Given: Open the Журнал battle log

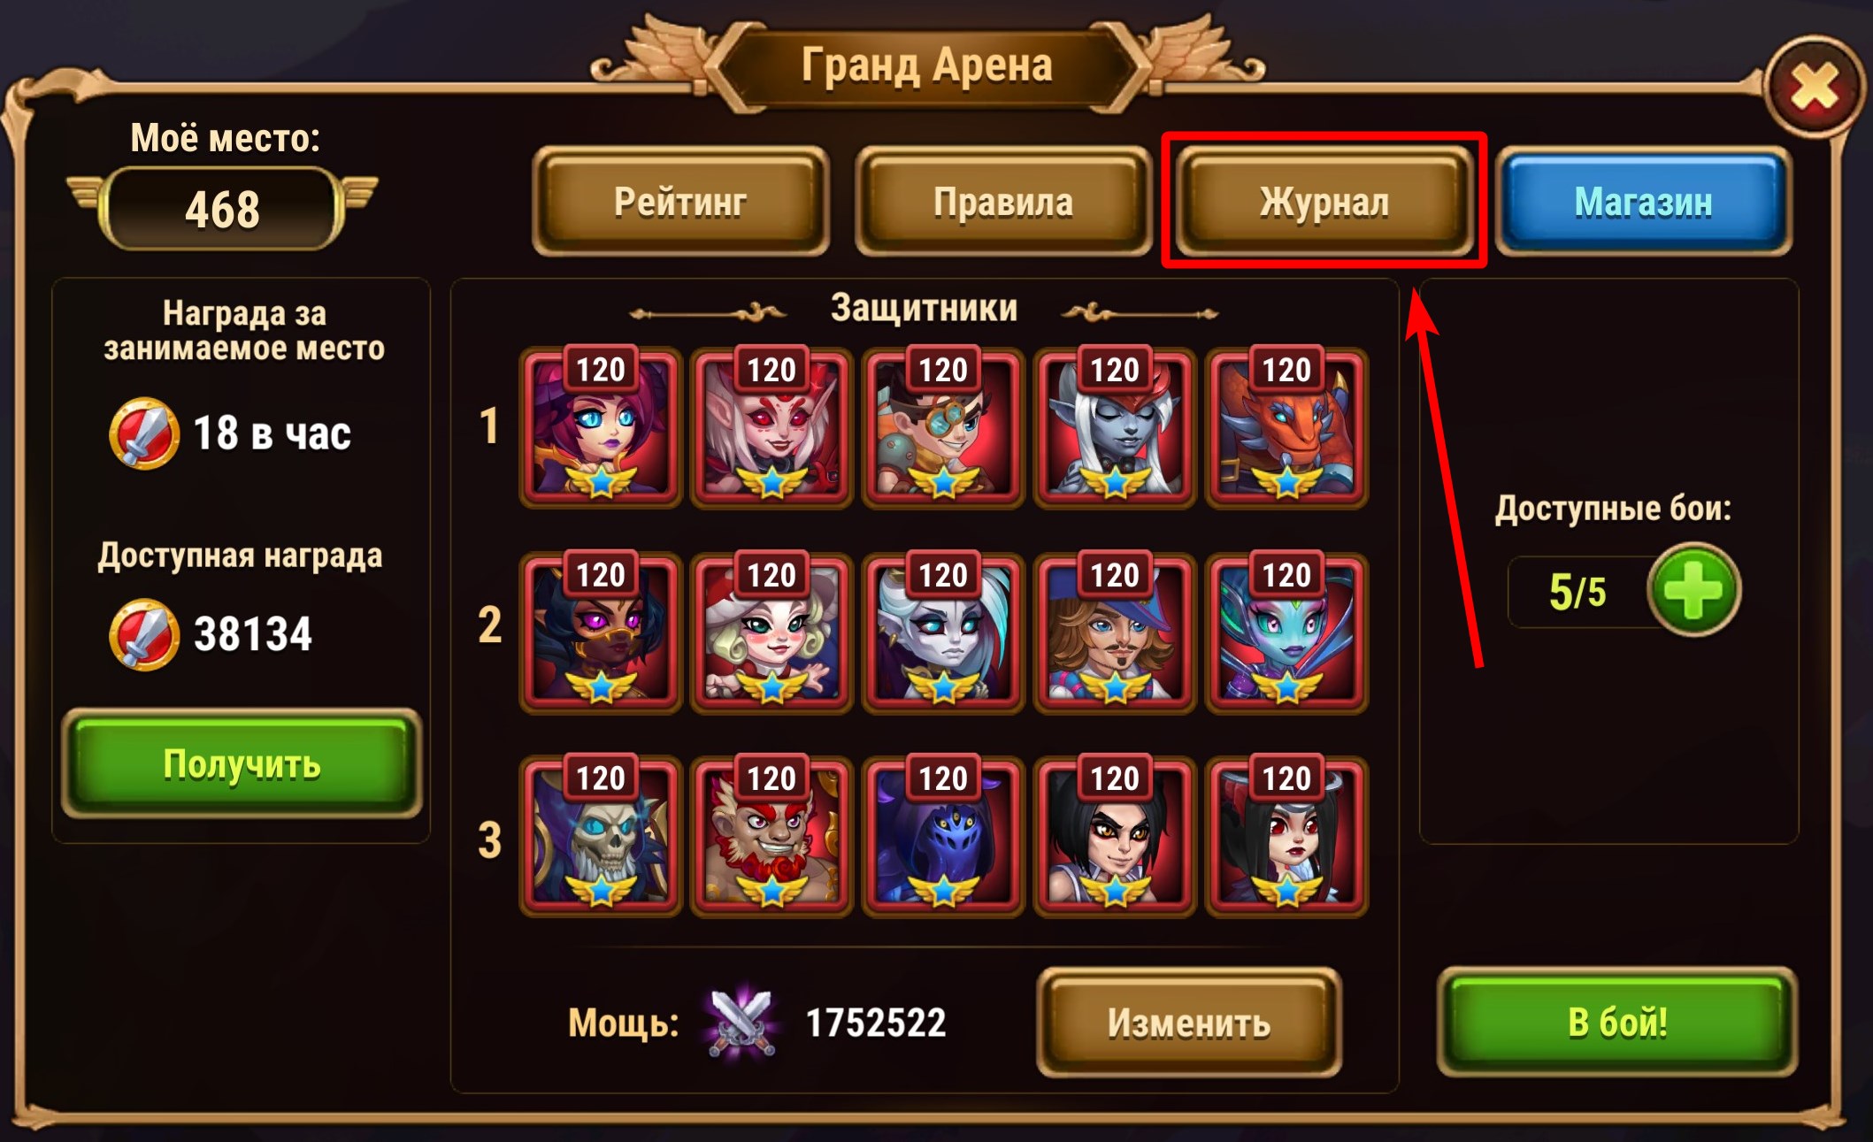Looking at the screenshot, I should click(1324, 202).
